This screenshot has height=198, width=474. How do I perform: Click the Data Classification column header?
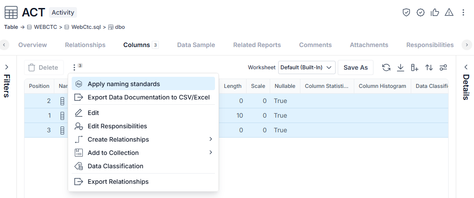[429, 86]
